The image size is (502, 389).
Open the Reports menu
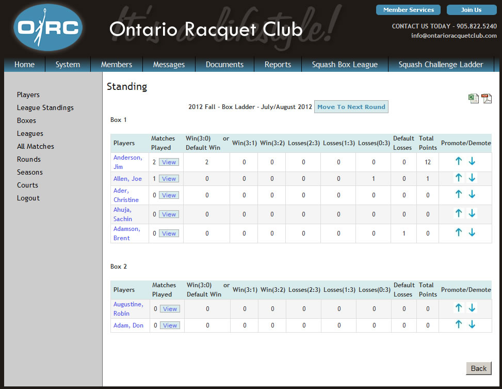tap(278, 65)
